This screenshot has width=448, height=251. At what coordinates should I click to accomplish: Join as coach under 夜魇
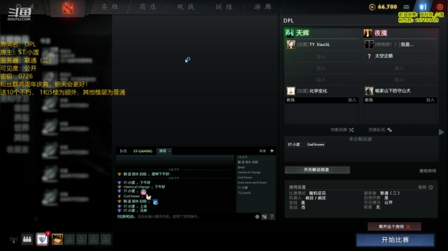click(430, 100)
